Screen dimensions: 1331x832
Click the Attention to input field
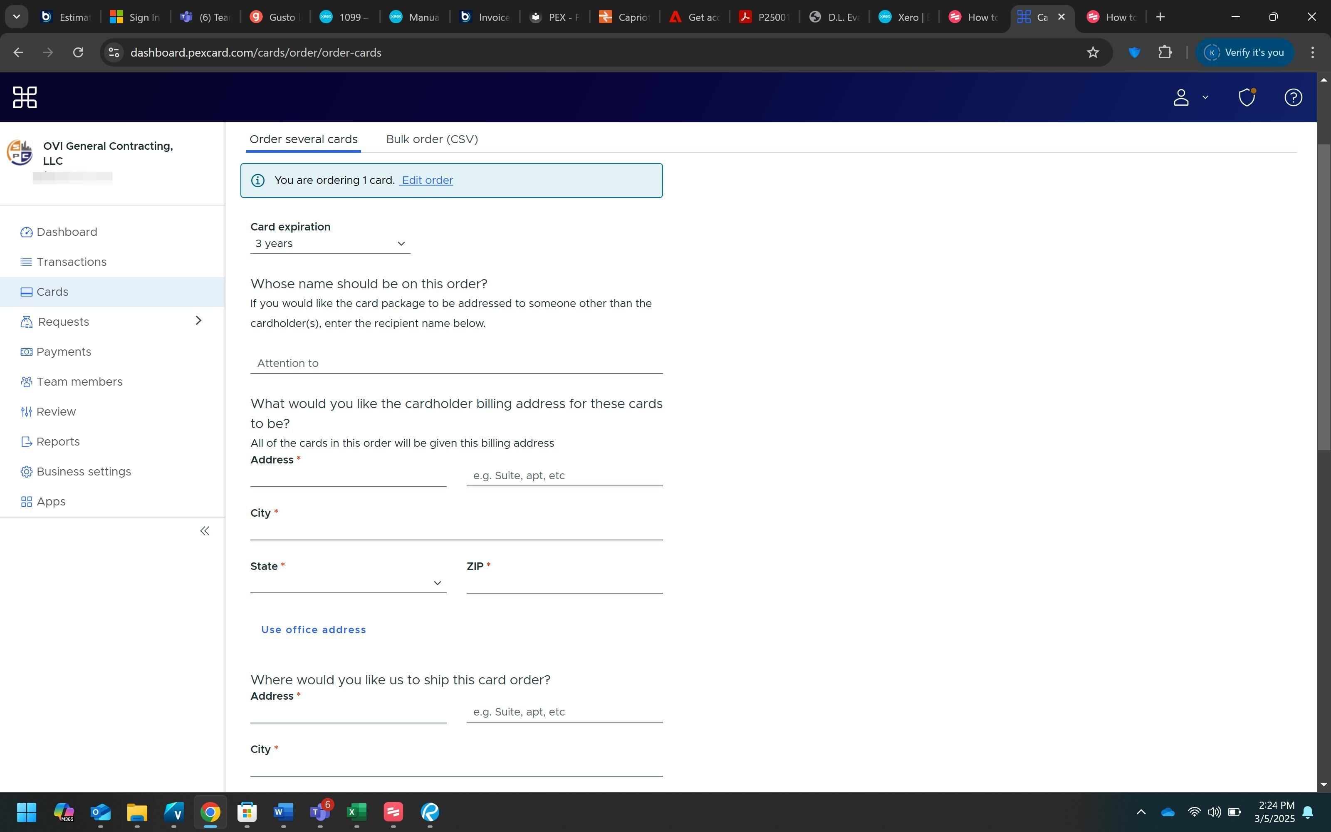pos(456,363)
